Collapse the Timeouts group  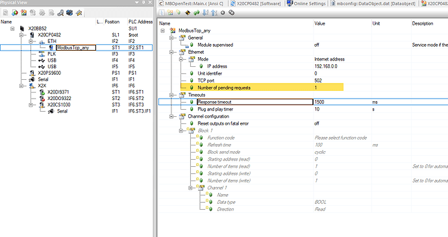[171, 95]
